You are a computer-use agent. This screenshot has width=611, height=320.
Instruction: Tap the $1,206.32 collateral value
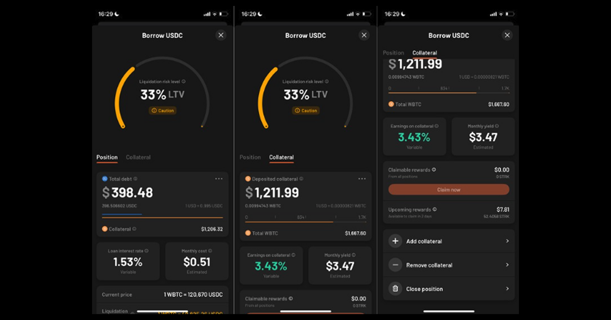(212, 229)
